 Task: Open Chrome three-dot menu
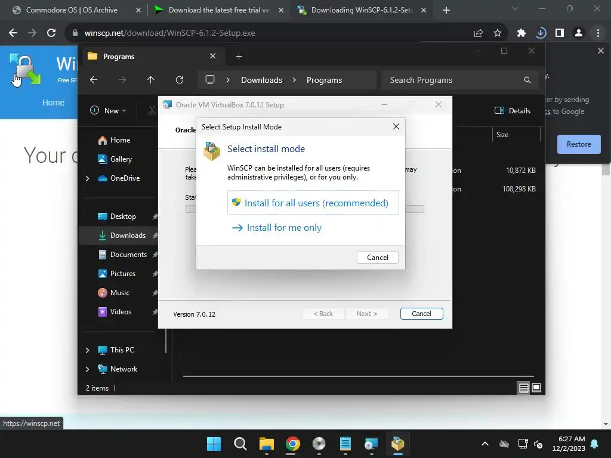(x=598, y=33)
